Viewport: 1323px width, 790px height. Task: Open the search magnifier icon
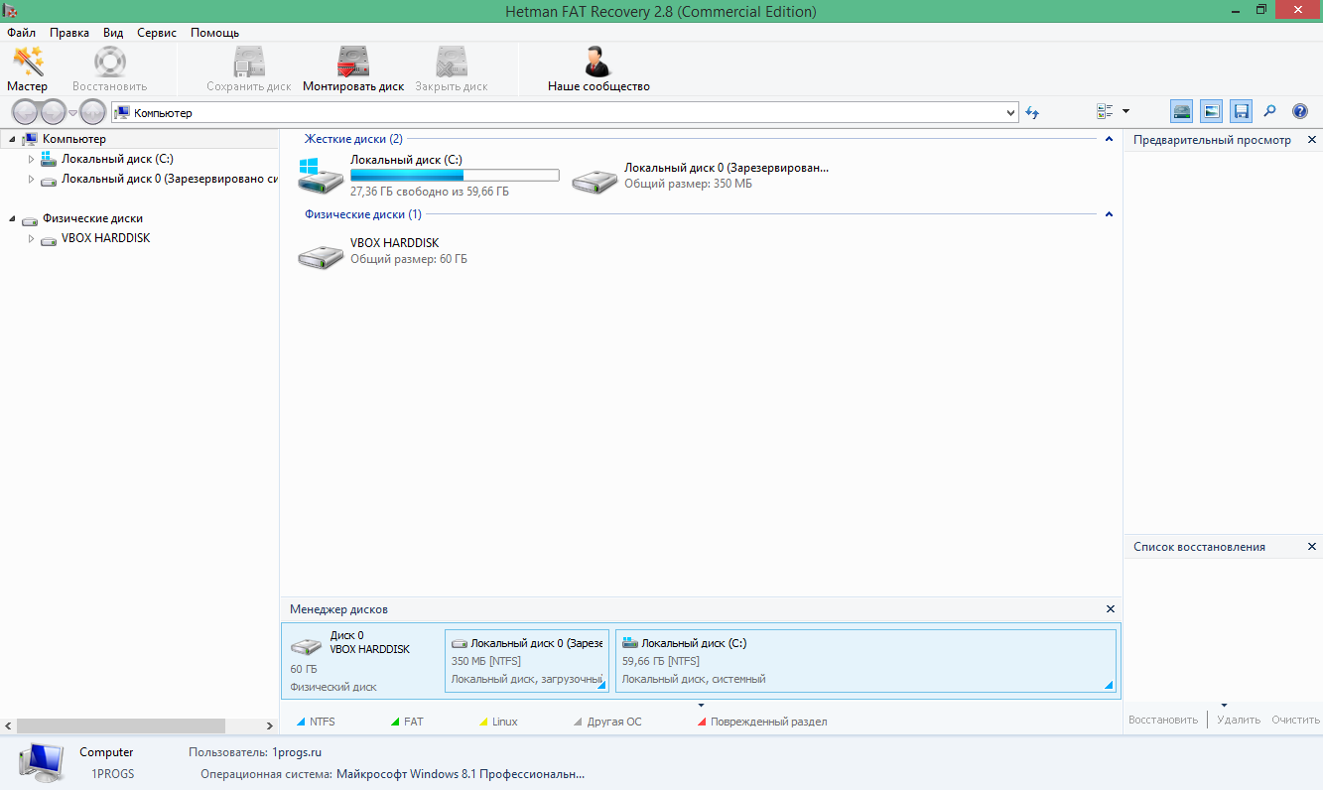pyautogui.click(x=1269, y=111)
